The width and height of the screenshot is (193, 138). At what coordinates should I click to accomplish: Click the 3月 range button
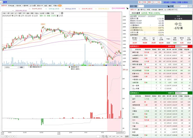[110, 136]
